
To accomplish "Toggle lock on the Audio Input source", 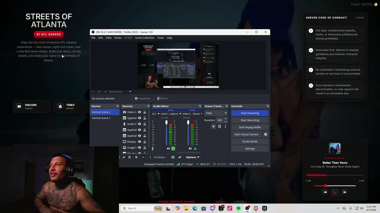I will coord(145,124).
